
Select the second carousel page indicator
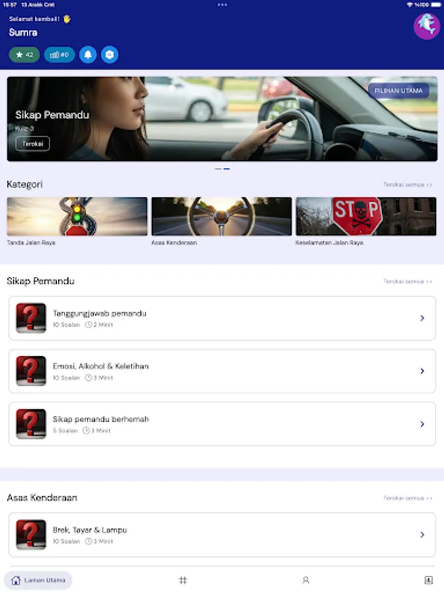click(226, 169)
